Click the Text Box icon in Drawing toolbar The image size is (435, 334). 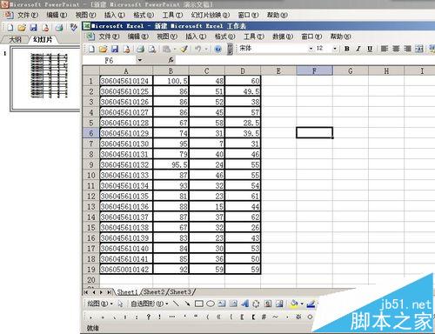tap(222, 304)
